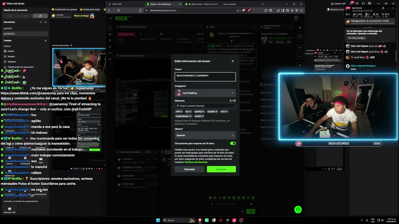Select the combined layout in Diseño de la secuencia

40,16
